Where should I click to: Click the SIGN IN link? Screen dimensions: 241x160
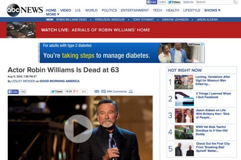(x=188, y=2)
